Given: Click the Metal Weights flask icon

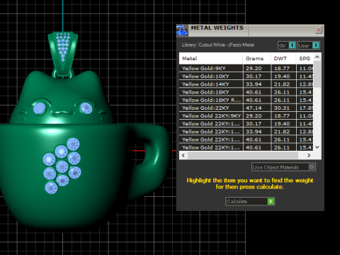Looking at the screenshot, I should point(182,30).
